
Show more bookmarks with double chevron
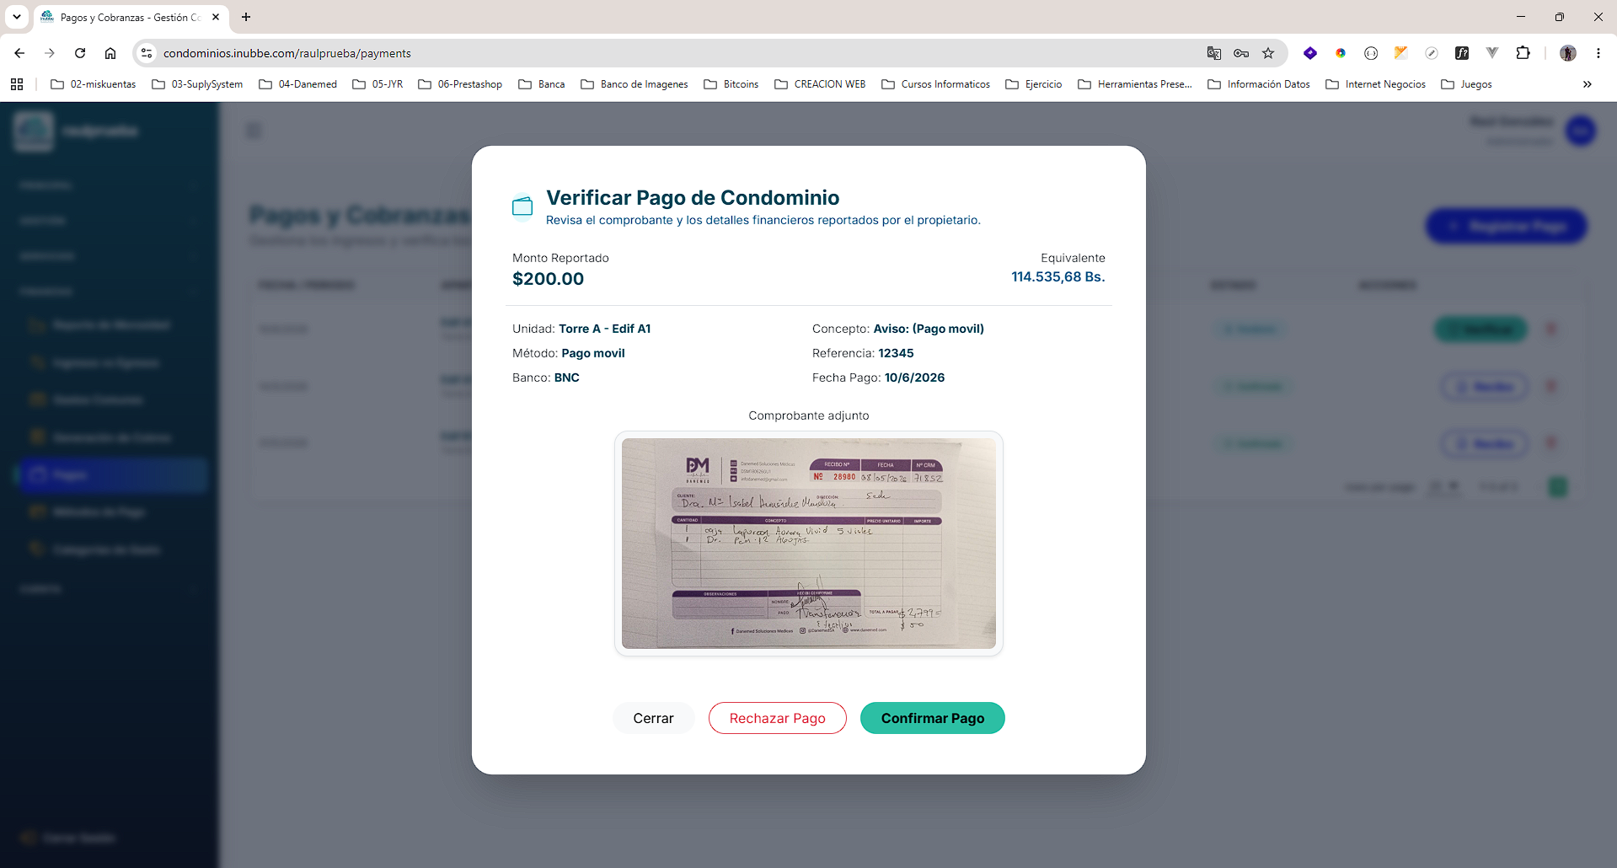click(x=1588, y=84)
